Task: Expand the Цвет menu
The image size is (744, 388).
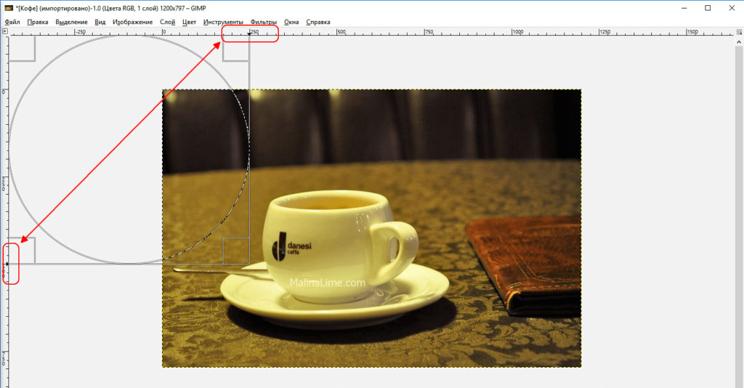Action: (190, 22)
